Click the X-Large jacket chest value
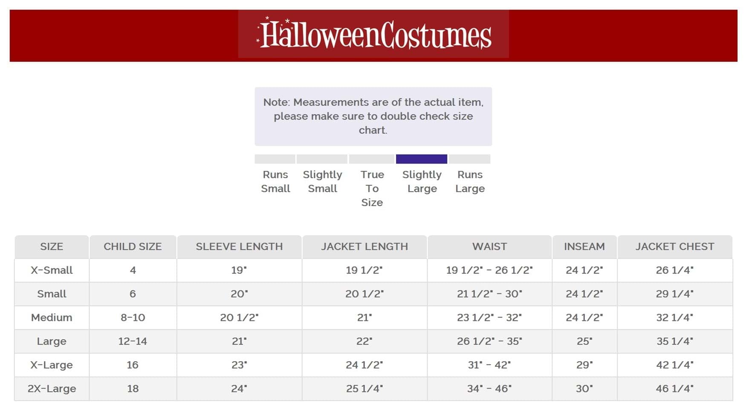This screenshot has width=746, height=415. (675, 365)
